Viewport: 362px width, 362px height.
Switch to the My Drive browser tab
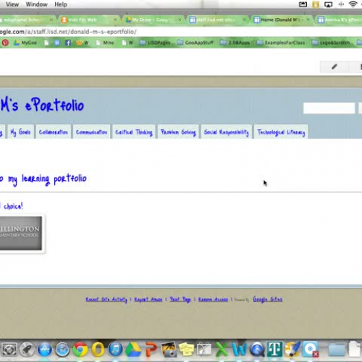pos(153,20)
